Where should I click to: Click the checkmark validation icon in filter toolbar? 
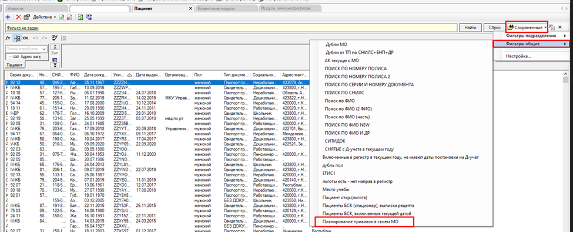55,38
